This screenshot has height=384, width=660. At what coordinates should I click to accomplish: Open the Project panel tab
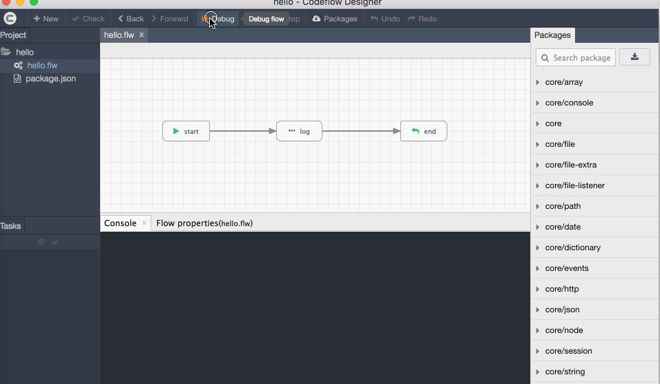14,35
